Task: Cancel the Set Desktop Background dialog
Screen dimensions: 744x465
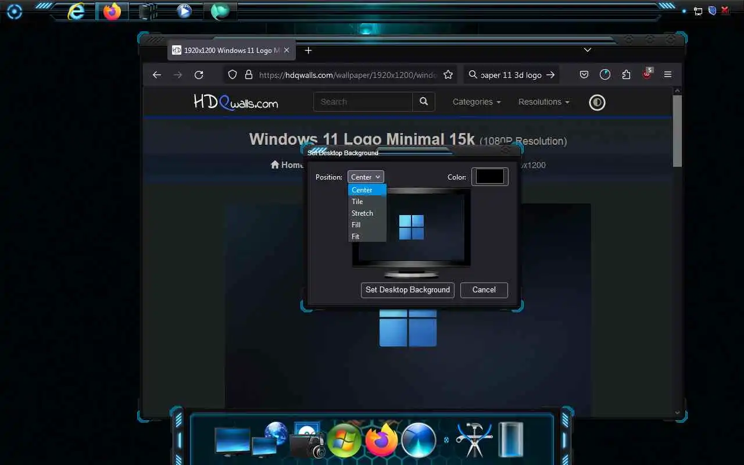Action: point(484,290)
